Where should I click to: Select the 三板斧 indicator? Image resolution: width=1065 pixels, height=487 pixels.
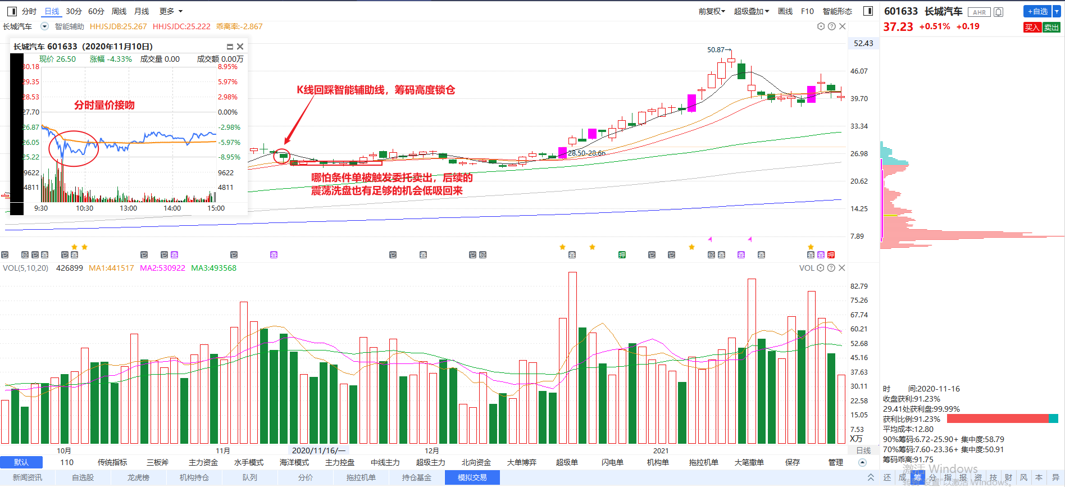point(158,462)
